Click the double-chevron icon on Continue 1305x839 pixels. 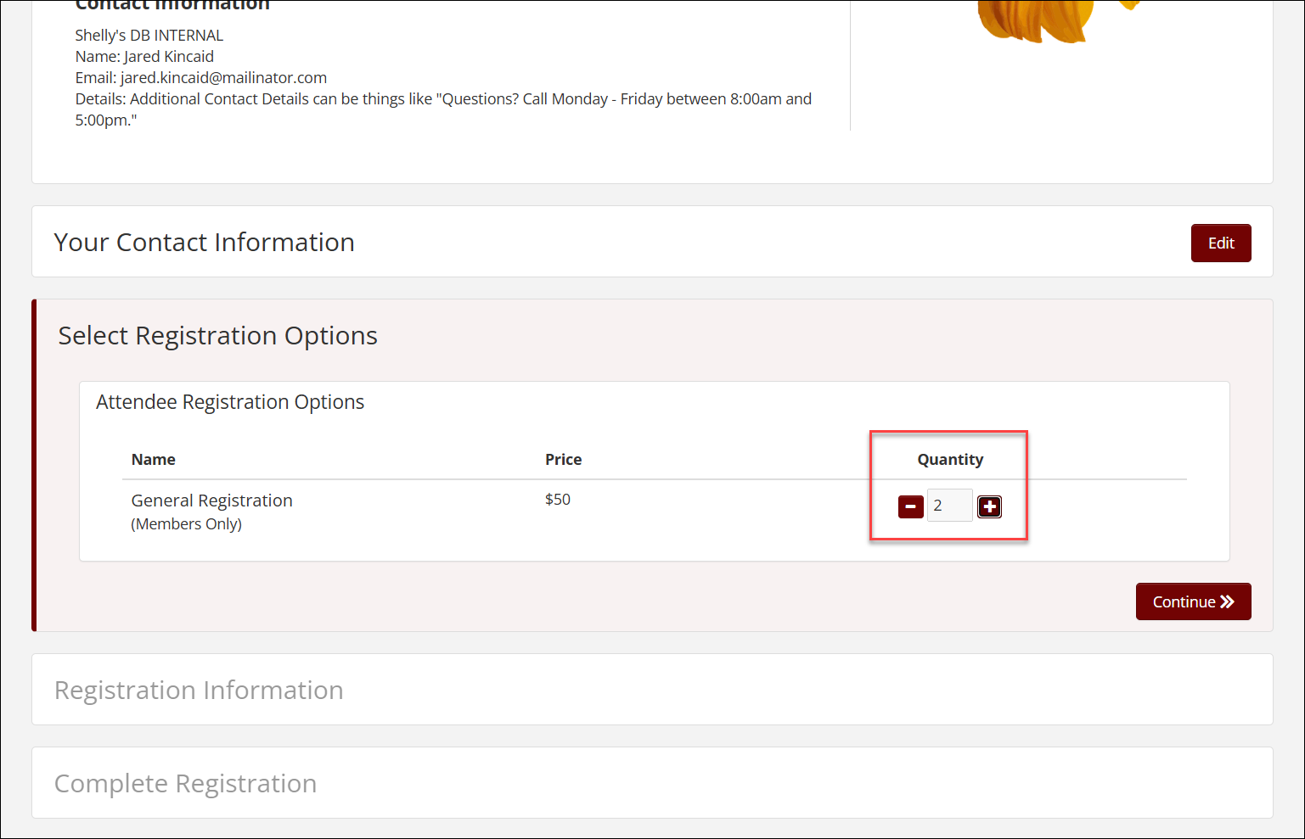[1227, 601]
